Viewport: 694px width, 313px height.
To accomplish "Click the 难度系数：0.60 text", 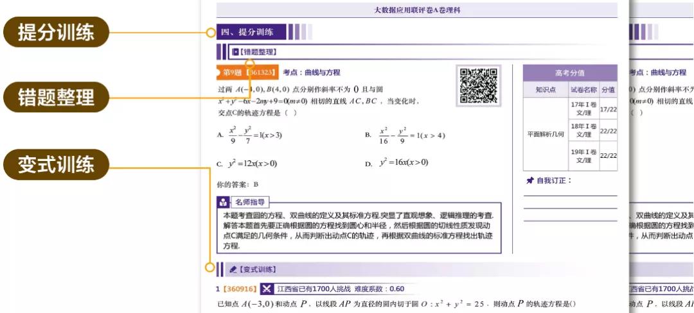I will (x=380, y=289).
